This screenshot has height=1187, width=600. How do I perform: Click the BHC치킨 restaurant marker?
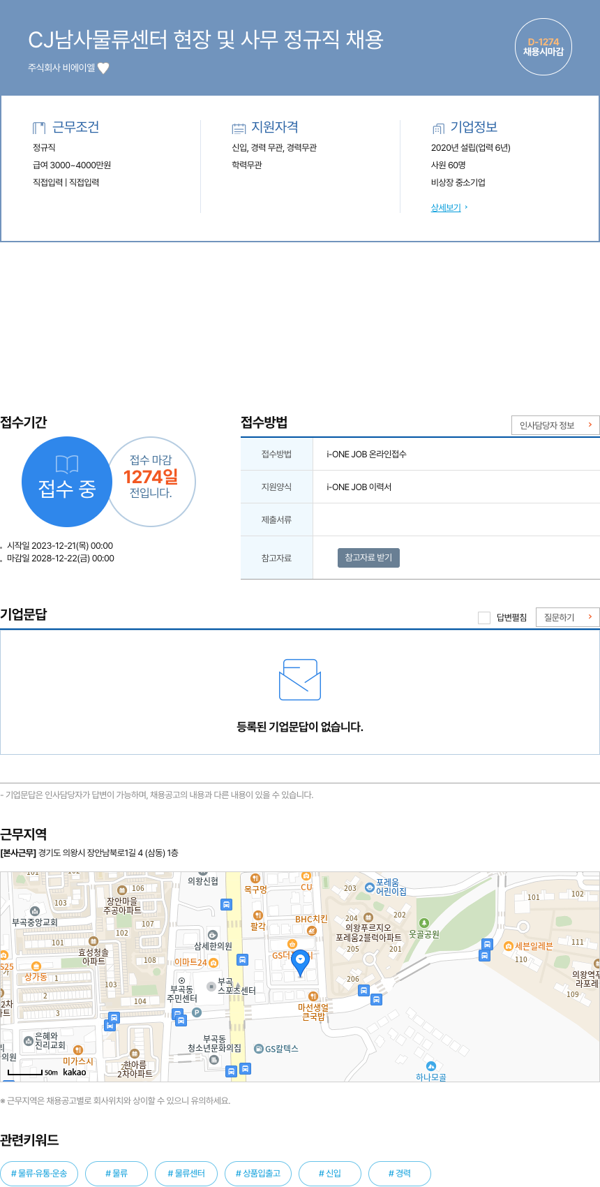(312, 930)
